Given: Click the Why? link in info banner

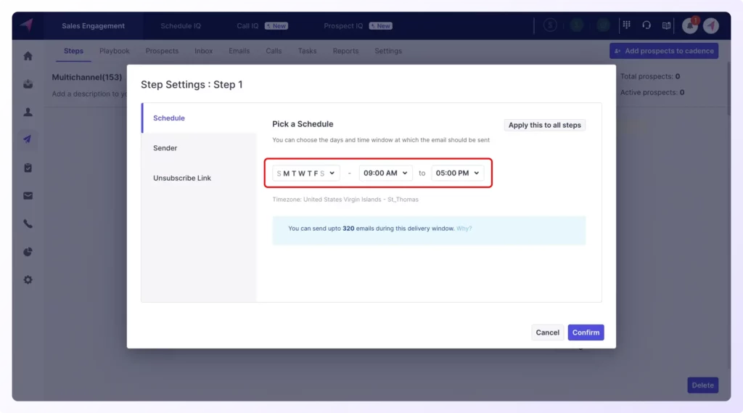Looking at the screenshot, I should 464,229.
